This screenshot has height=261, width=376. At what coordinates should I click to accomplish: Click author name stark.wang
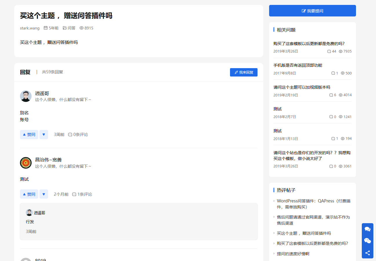30,28
